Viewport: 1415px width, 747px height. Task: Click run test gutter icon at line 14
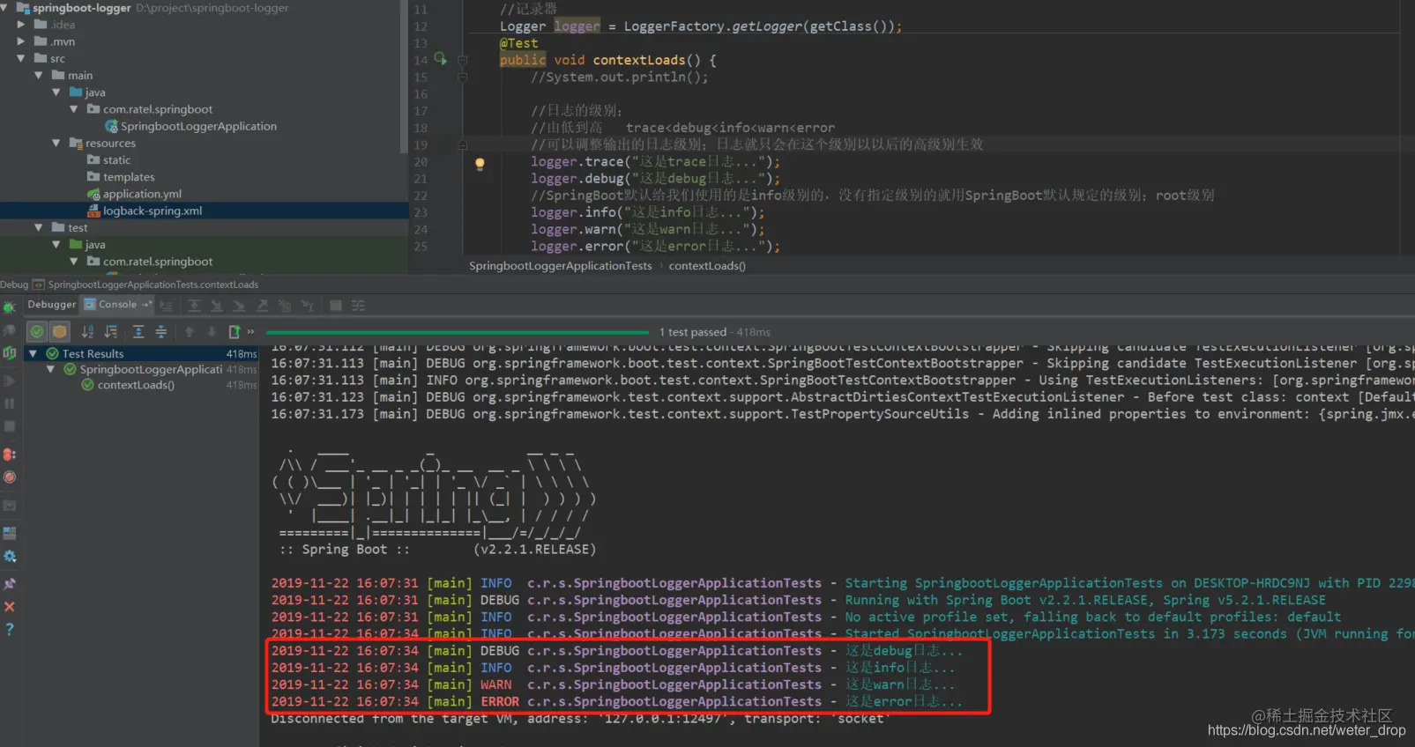pyautogui.click(x=440, y=59)
